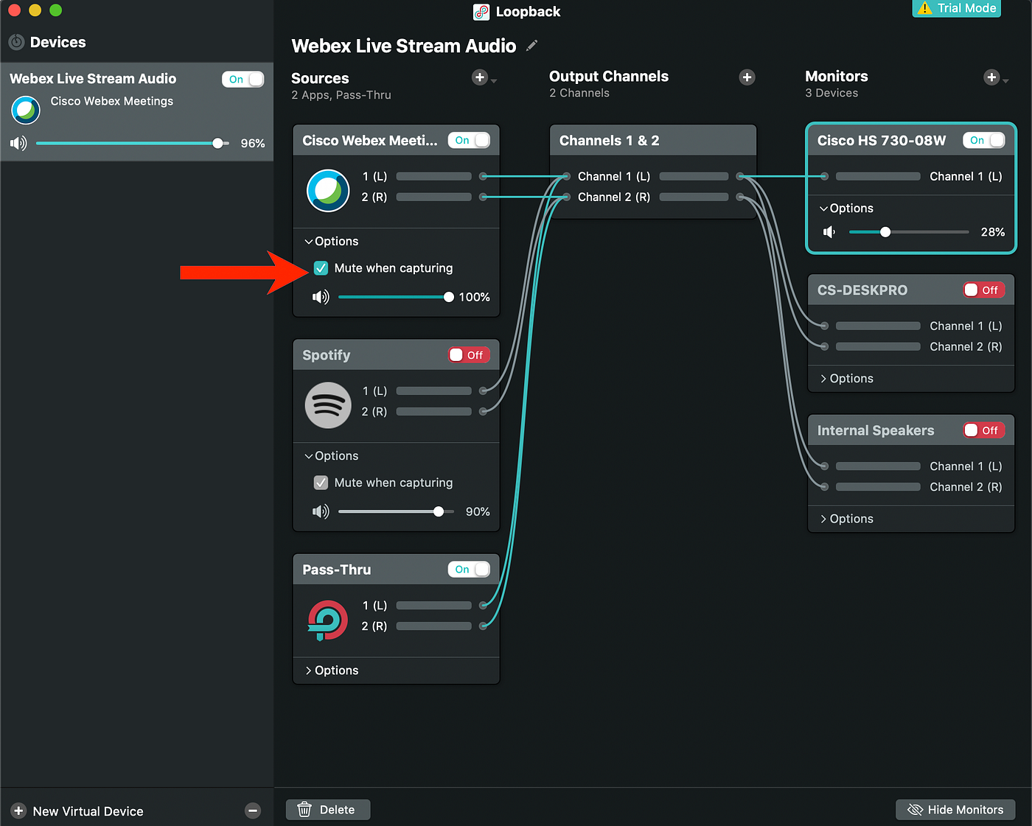Viewport: 1032px width, 826px height.
Task: Click the Cisco Webex Meetings source app icon
Action: (x=328, y=191)
